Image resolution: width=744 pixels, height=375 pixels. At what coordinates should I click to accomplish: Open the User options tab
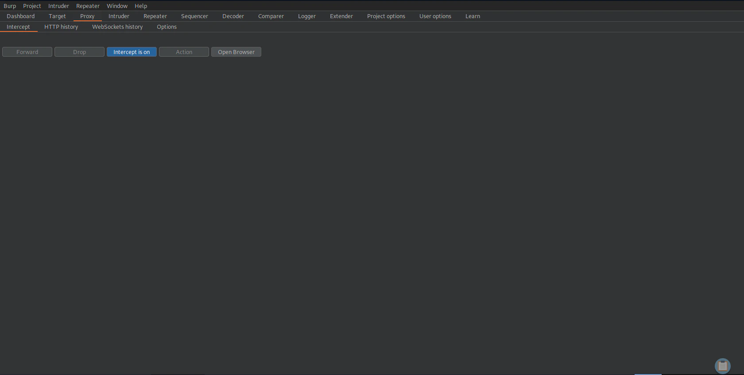[x=435, y=16]
